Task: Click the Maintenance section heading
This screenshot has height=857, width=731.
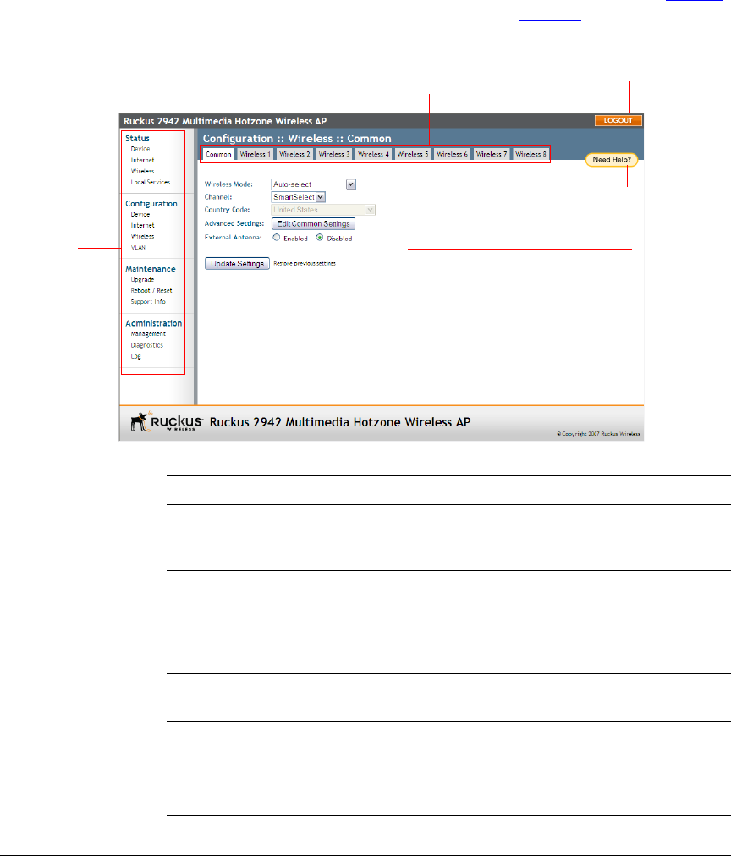Action: pyautogui.click(x=151, y=269)
